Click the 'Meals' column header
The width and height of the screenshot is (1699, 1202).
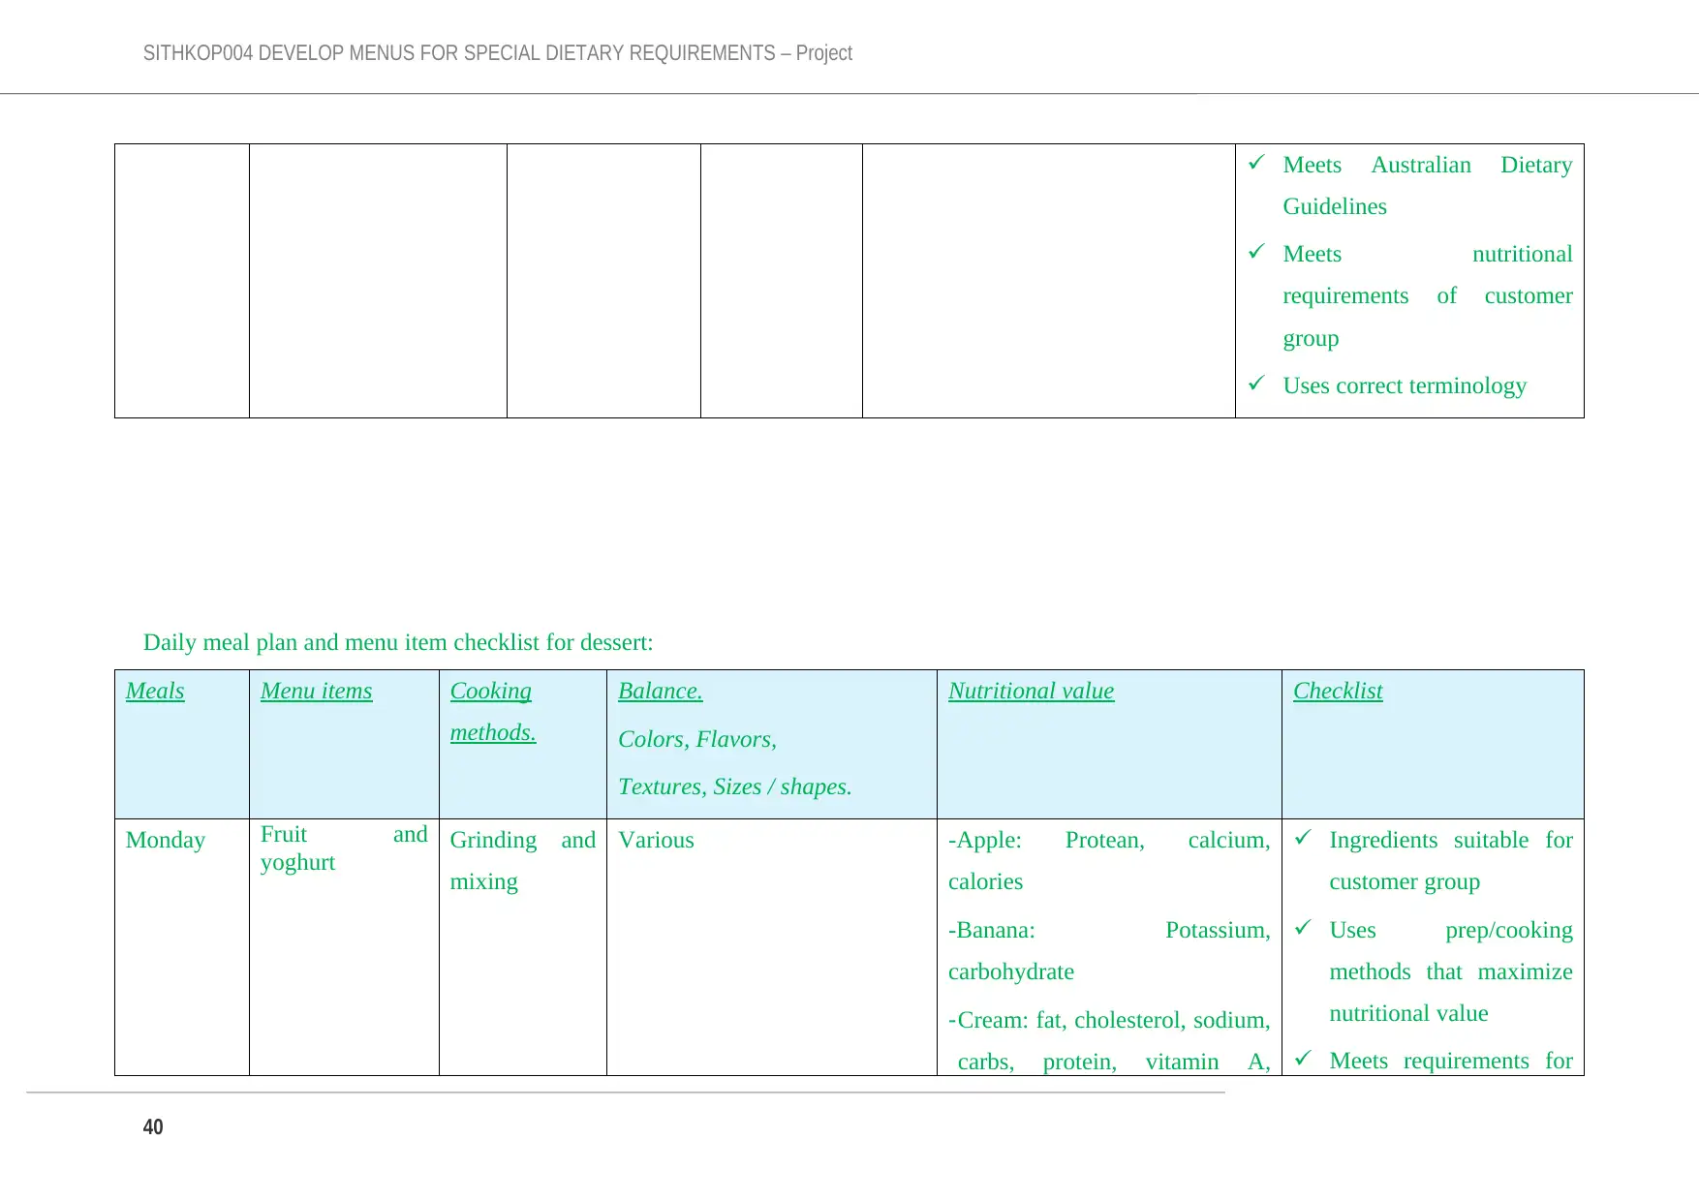(x=155, y=691)
